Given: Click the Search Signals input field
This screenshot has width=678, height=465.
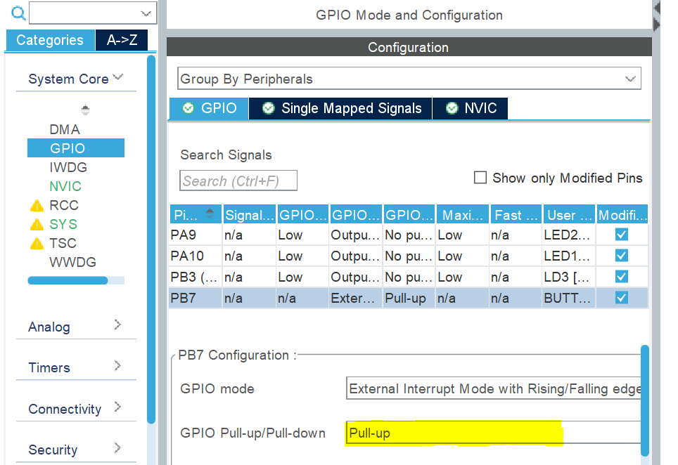Looking at the screenshot, I should [x=238, y=180].
